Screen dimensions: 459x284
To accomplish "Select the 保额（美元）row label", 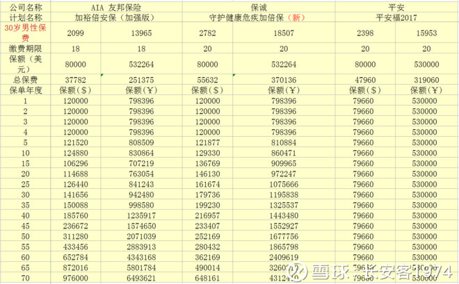I will pyautogui.click(x=26, y=64).
